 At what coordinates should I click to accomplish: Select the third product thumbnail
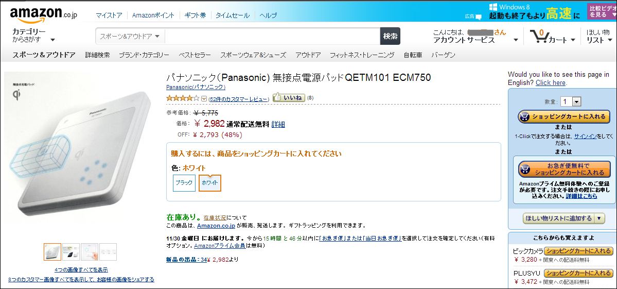[90, 252]
